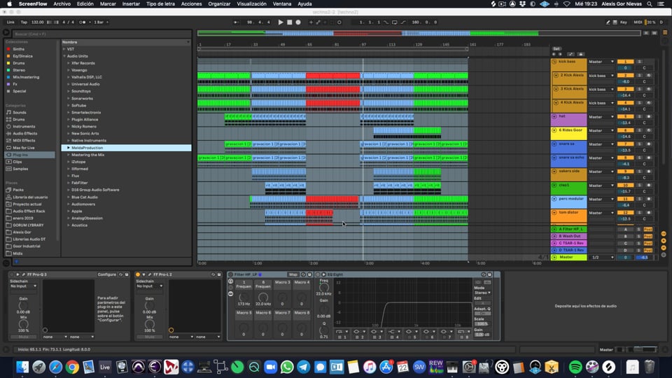
Task: Expand the MeldaProduction folder
Action: tap(69, 148)
